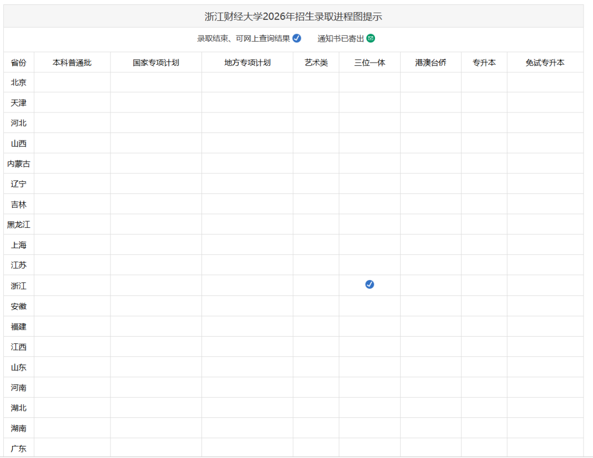Select the 河北 province row label
Image resolution: width=593 pixels, height=458 pixels.
click(19, 123)
